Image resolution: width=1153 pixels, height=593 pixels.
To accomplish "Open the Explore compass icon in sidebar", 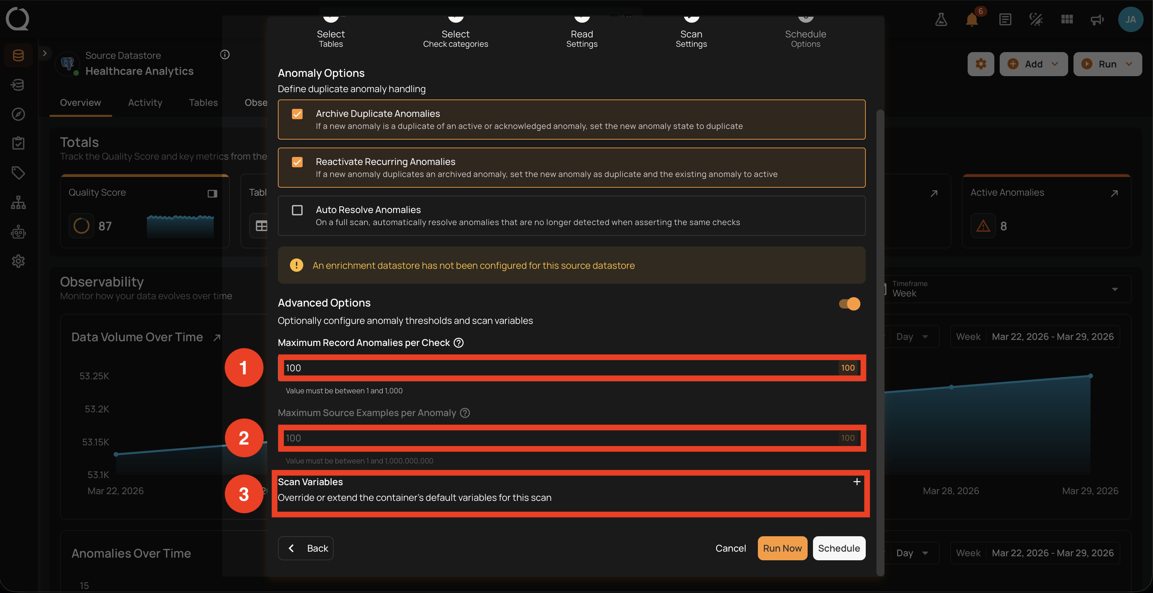I will [18, 114].
